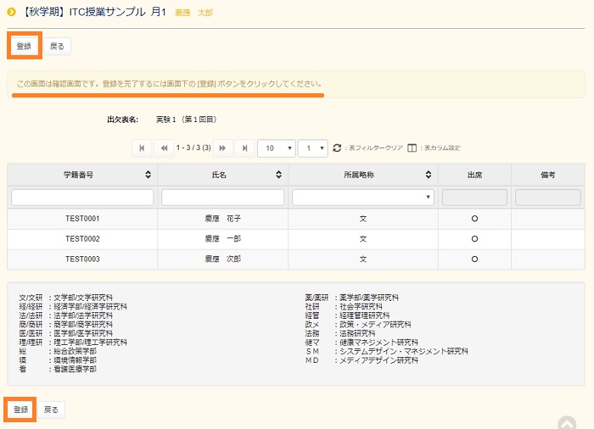Screen dimensions: 594x429
Task: Click the bottom 登録 button
Action: 21,409
